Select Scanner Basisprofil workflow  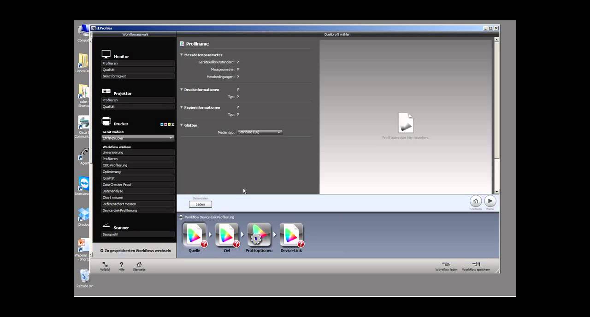pos(138,234)
